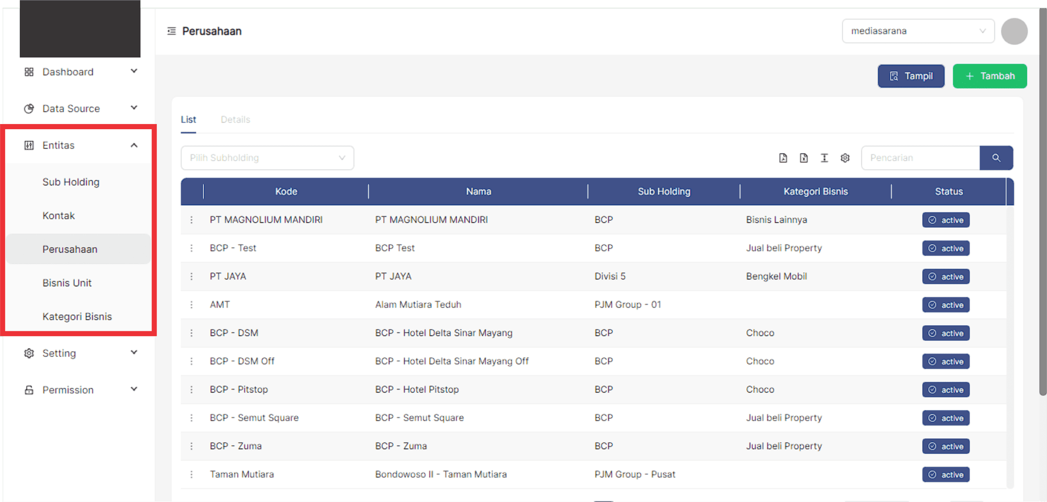Export the list as Excel file
This screenshot has height=502, width=1047.
(804, 158)
